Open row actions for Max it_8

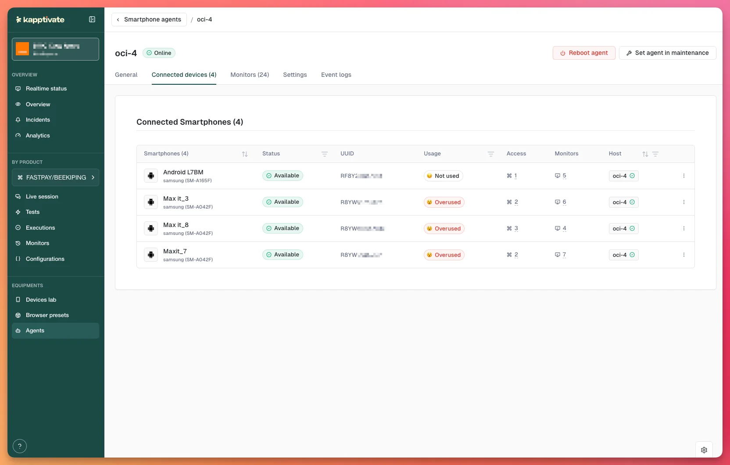click(x=684, y=228)
